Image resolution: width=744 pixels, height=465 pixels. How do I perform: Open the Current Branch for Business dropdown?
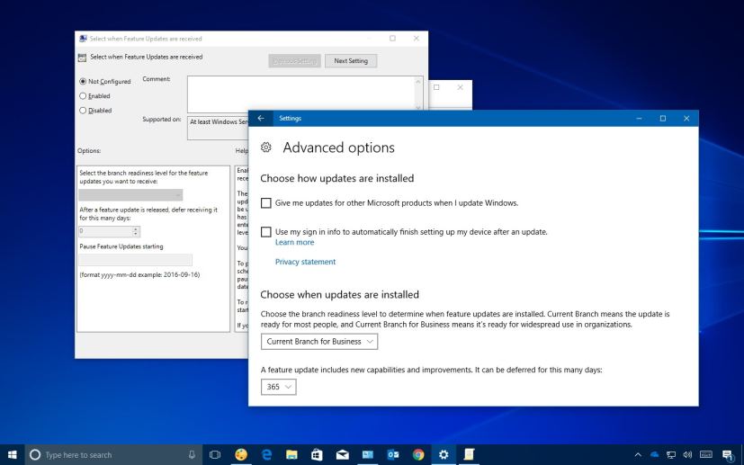click(319, 342)
